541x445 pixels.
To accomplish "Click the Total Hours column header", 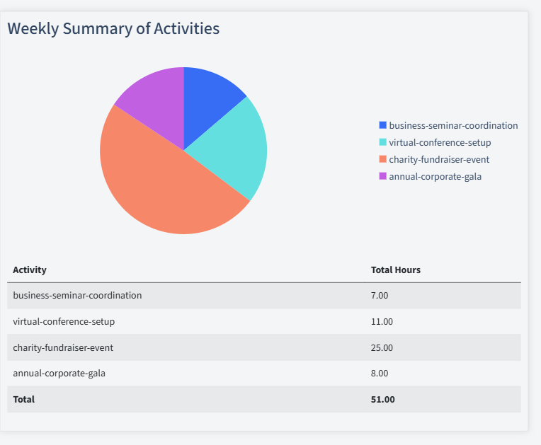I will pos(395,270).
